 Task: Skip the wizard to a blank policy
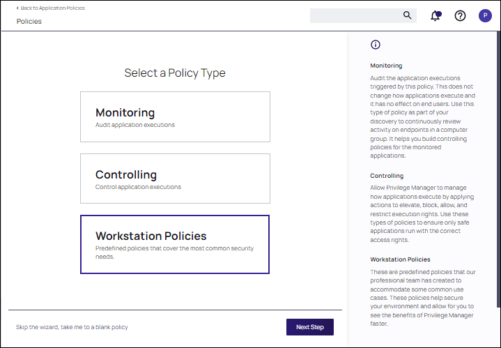pos(72,327)
